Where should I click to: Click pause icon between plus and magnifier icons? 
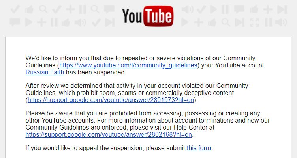[x=83, y=9]
